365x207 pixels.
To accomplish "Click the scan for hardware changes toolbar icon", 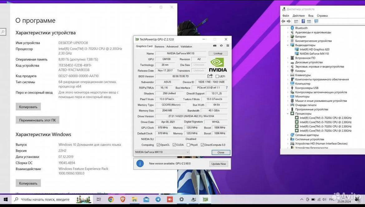I will pos(316,21).
